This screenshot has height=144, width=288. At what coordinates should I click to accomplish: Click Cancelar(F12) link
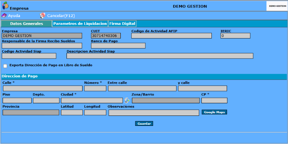pos(61,16)
